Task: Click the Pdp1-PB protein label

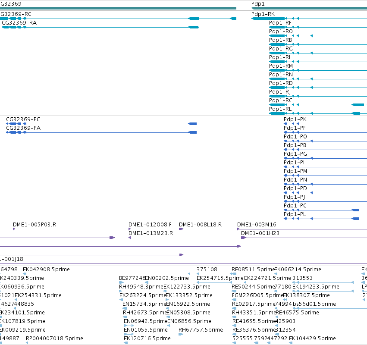Action: 295,145
